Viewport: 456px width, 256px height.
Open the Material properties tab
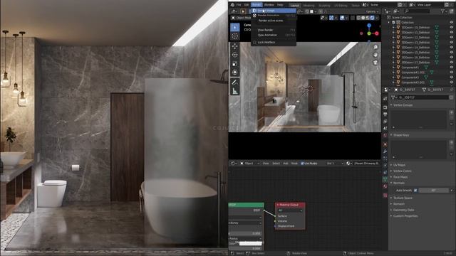coord(385,186)
